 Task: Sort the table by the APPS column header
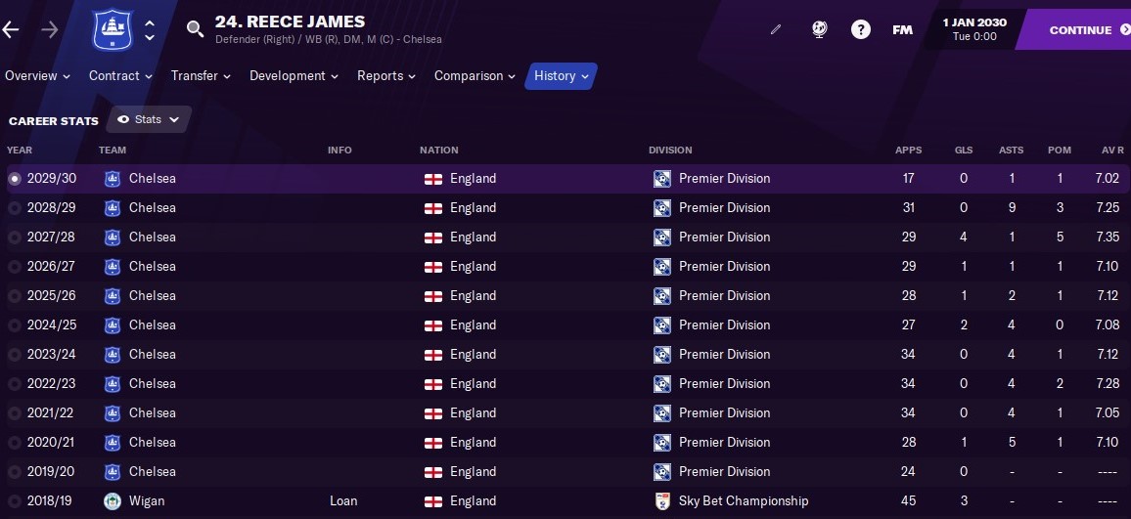(908, 150)
